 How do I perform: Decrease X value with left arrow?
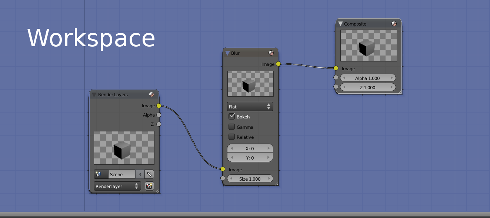[232, 148]
